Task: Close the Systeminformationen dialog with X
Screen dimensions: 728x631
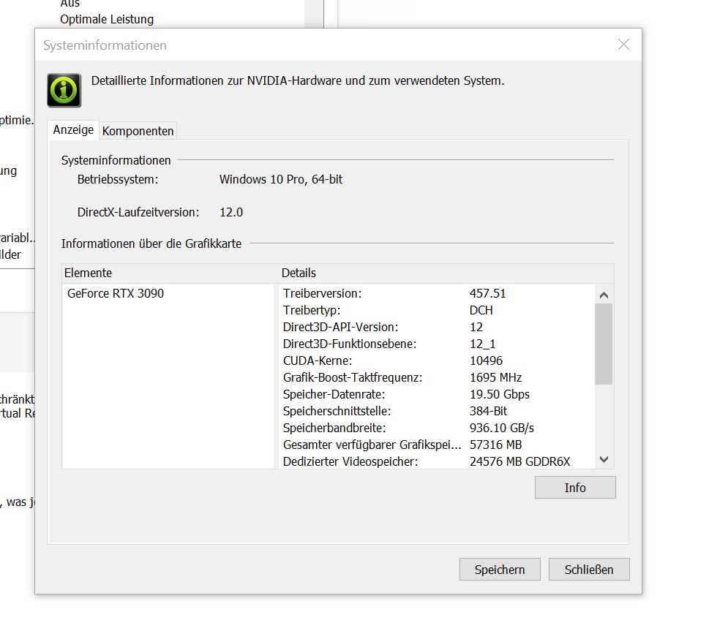Action: [623, 45]
